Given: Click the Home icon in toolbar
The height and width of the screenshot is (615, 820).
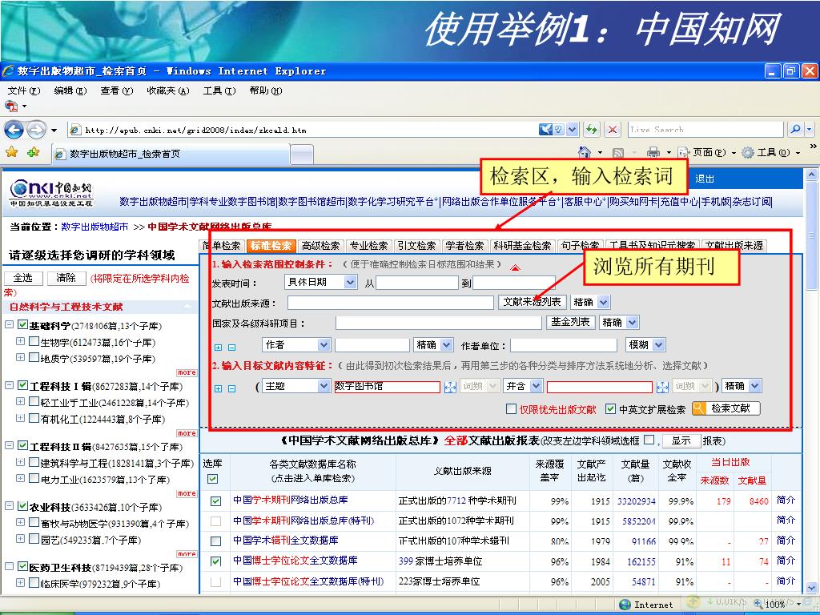Looking at the screenshot, I should [x=585, y=152].
